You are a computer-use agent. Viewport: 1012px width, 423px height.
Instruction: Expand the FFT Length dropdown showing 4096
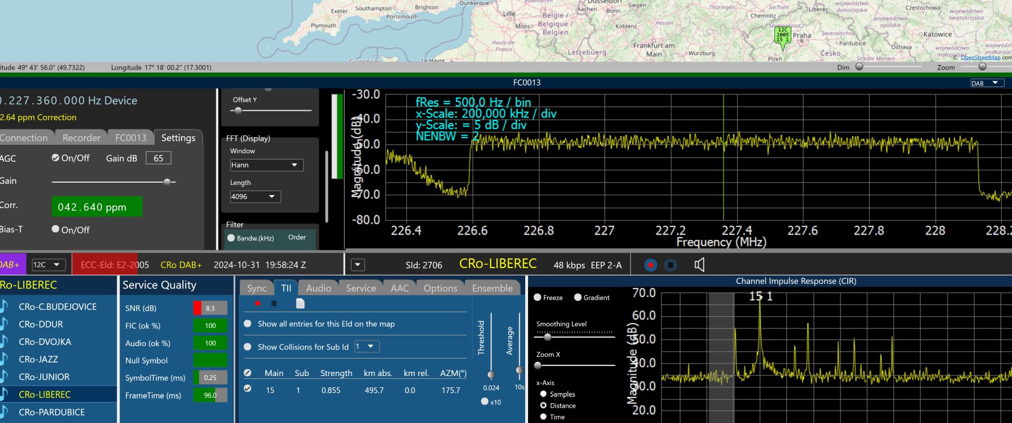[255, 197]
